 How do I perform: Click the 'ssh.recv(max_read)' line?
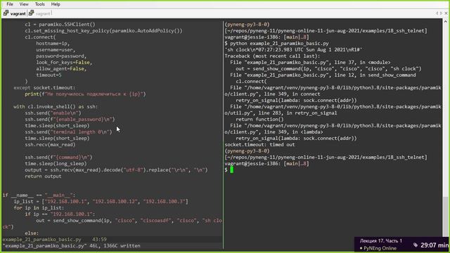50,145
